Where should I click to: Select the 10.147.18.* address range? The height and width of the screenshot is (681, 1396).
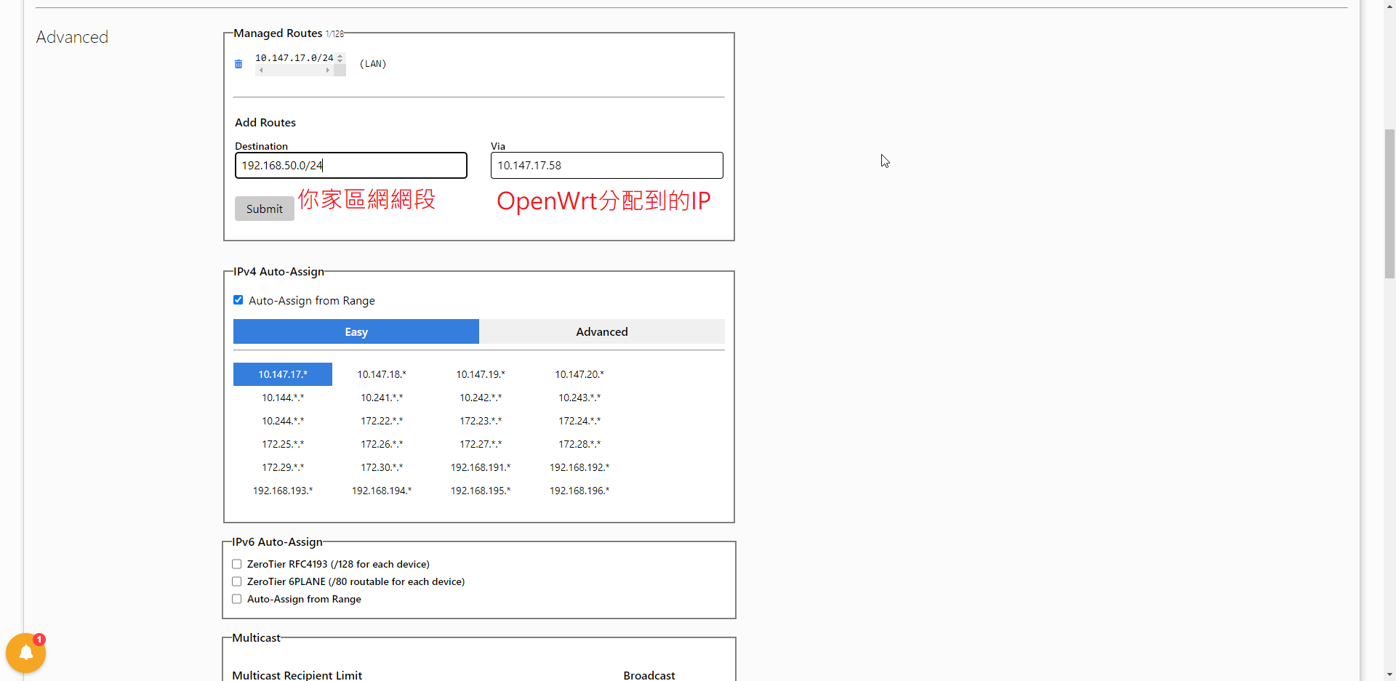381,374
